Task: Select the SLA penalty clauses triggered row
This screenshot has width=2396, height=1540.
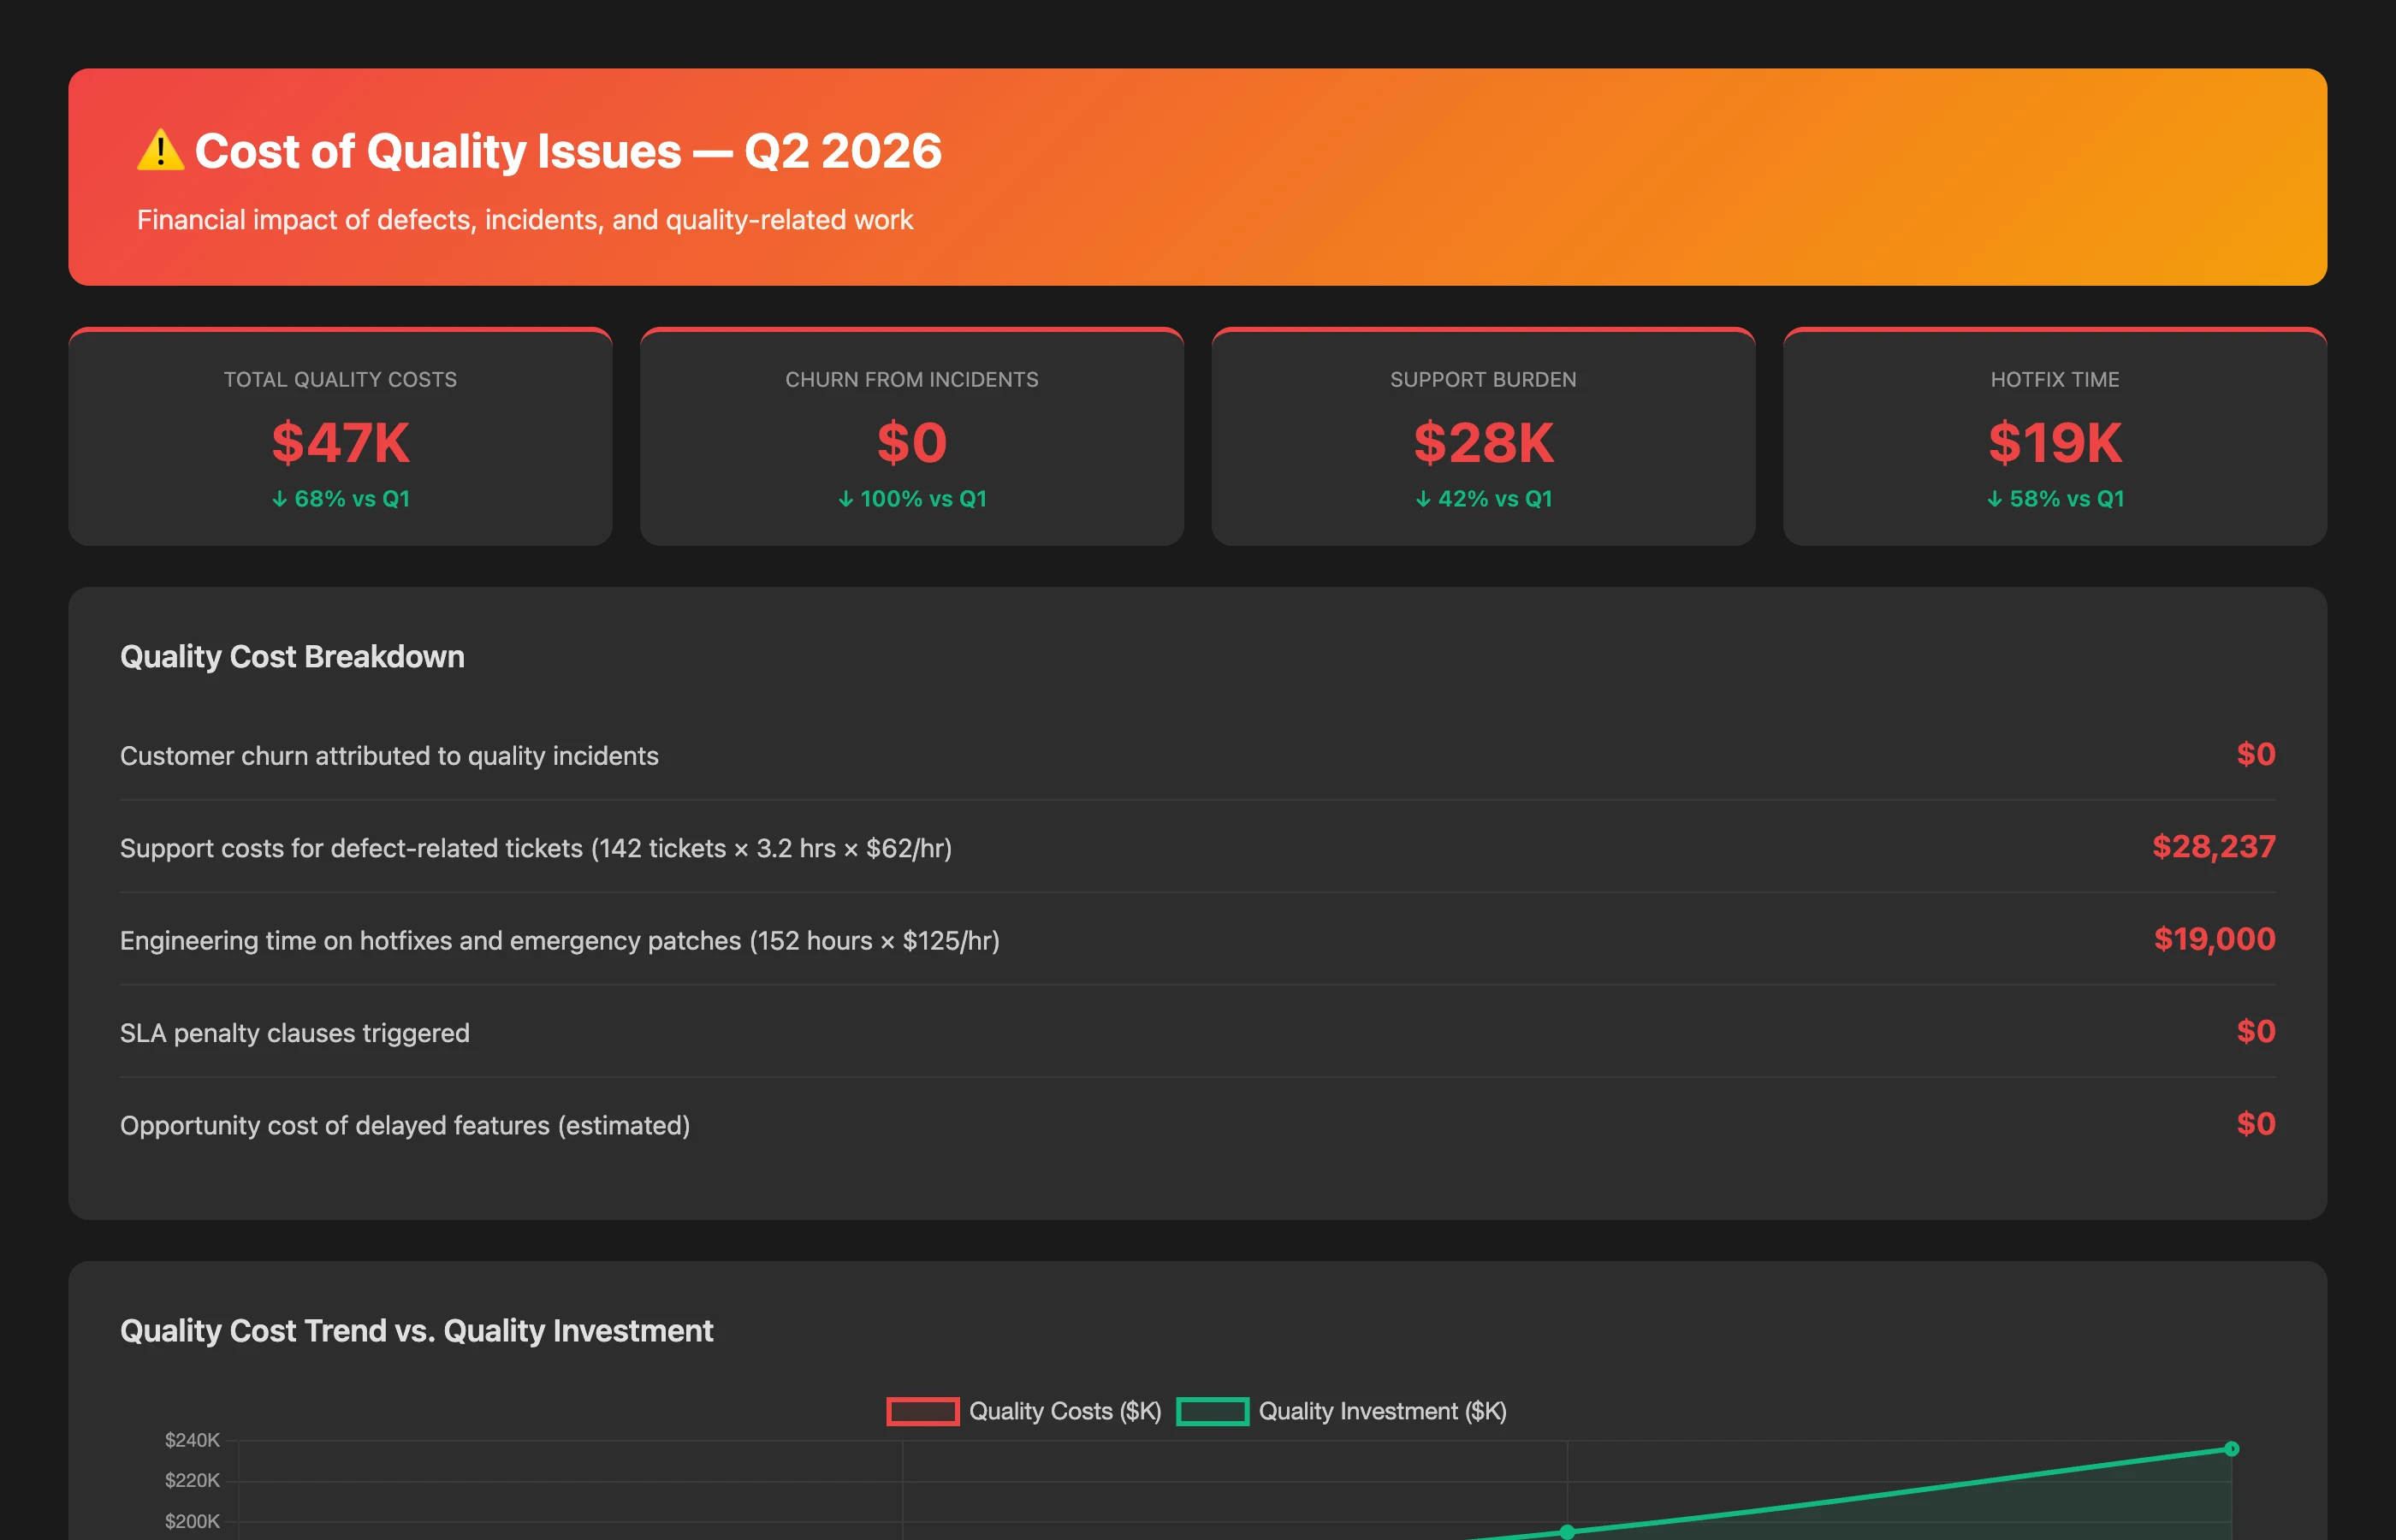Action: [x=1198, y=1032]
